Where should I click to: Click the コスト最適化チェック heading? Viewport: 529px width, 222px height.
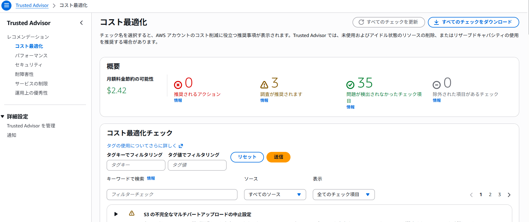pyautogui.click(x=140, y=133)
